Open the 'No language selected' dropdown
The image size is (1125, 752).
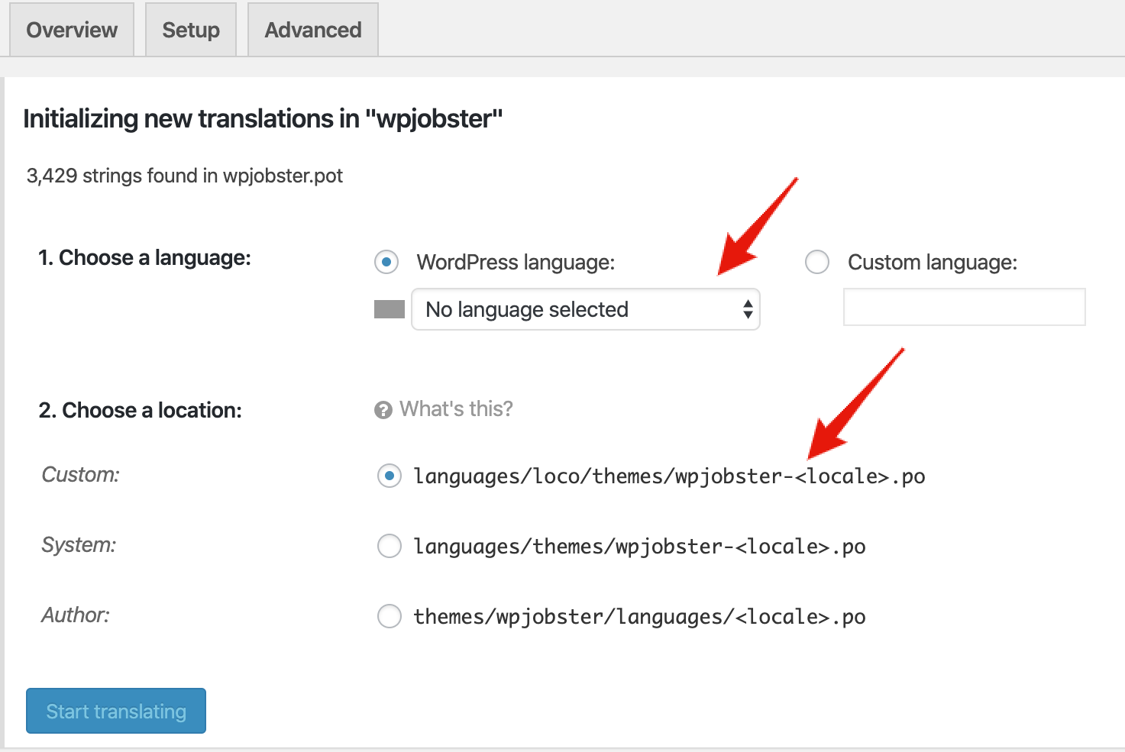[x=586, y=309]
